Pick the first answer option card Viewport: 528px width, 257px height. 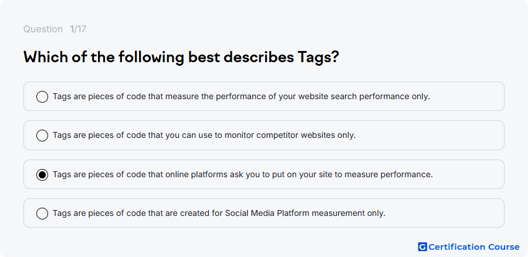(263, 96)
